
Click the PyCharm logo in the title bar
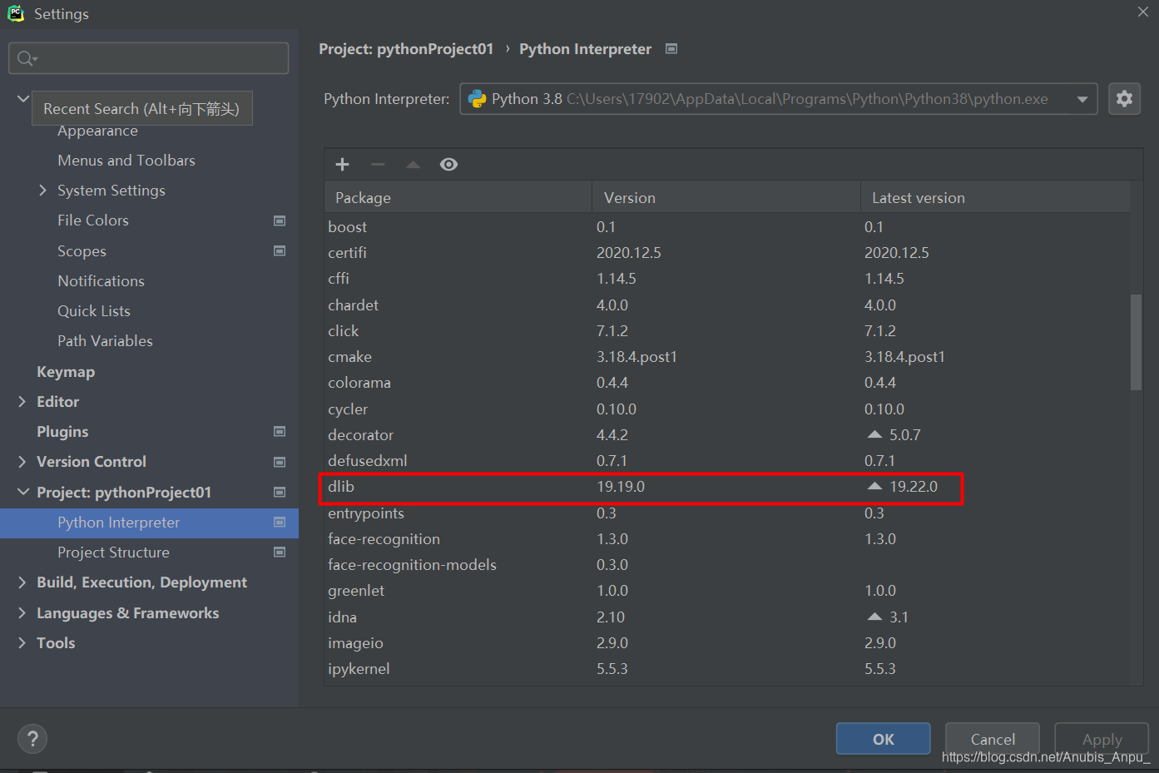[x=16, y=12]
